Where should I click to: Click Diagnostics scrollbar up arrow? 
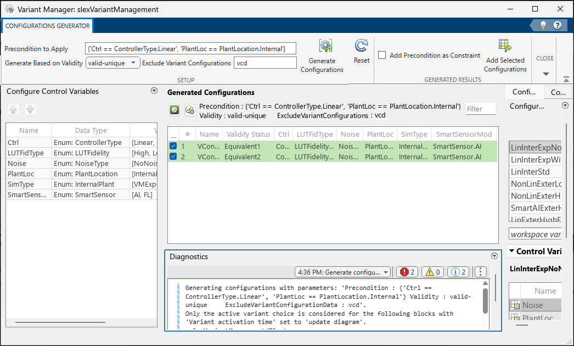(x=485, y=283)
